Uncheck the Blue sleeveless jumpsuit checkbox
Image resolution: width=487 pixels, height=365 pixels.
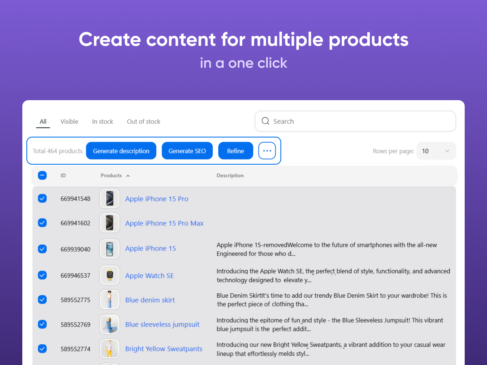point(42,324)
